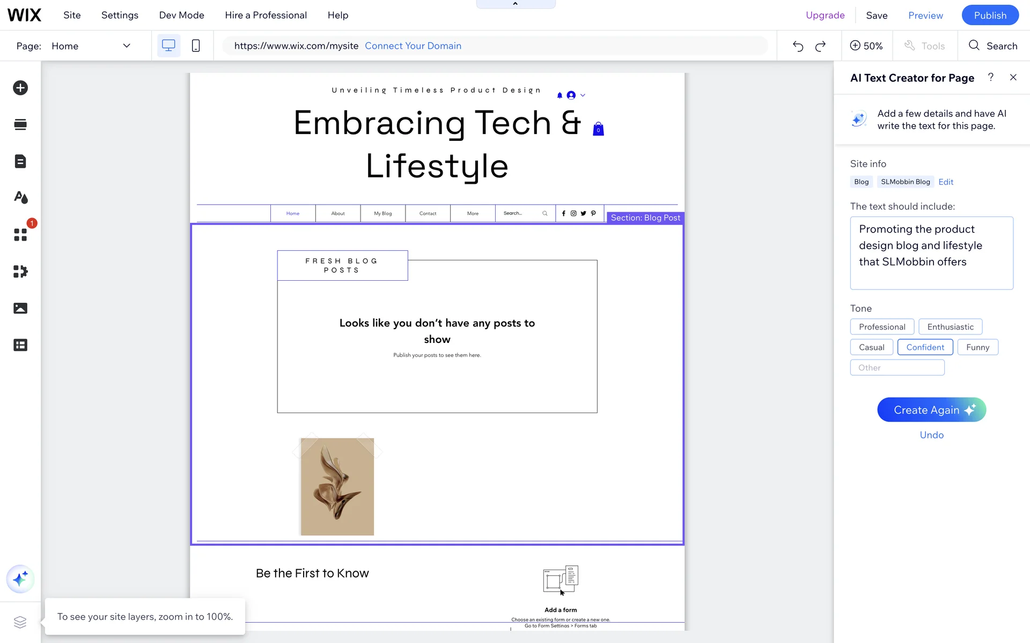Open the Media image icon in the sidebar
1030x643 pixels.
[x=20, y=308]
